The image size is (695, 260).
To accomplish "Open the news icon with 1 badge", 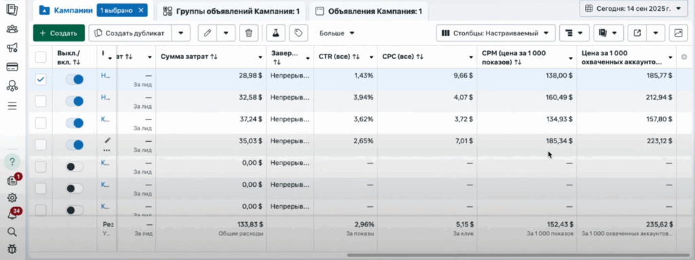I will tap(12, 181).
